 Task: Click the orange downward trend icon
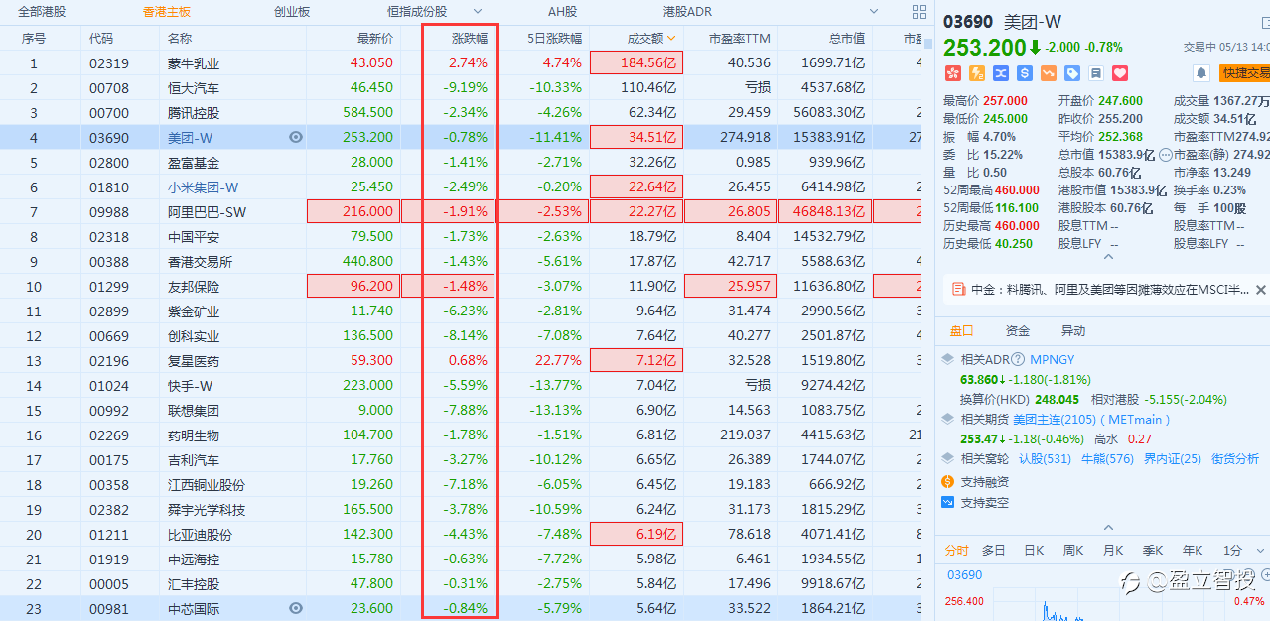(1049, 73)
